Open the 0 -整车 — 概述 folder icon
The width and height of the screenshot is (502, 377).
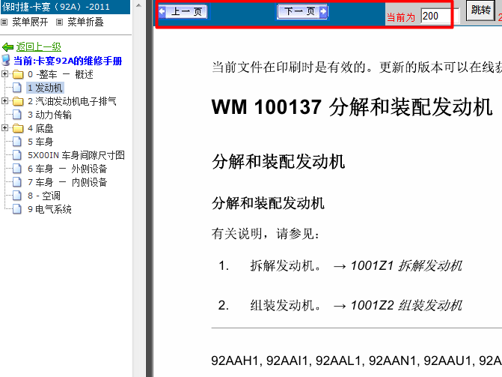(18, 74)
